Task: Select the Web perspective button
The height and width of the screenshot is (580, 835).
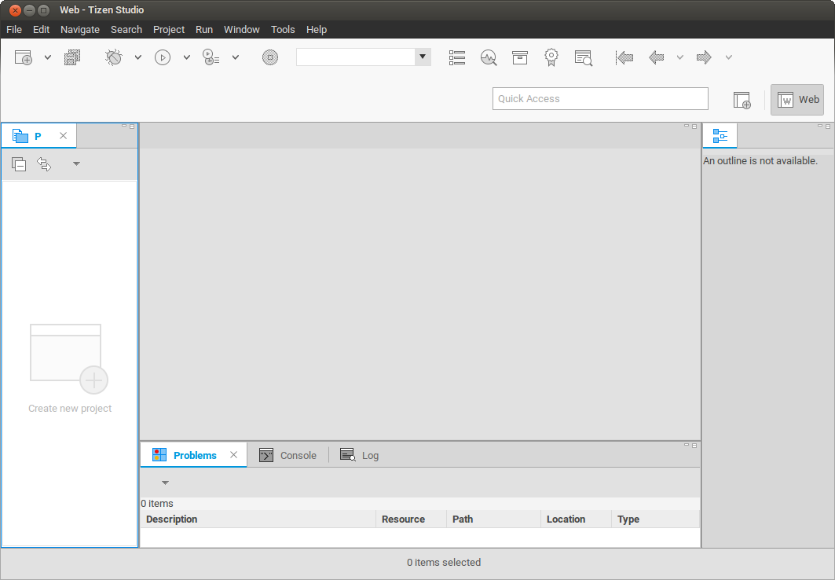Action: point(797,100)
